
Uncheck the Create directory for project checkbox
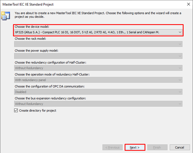tap(16, 110)
